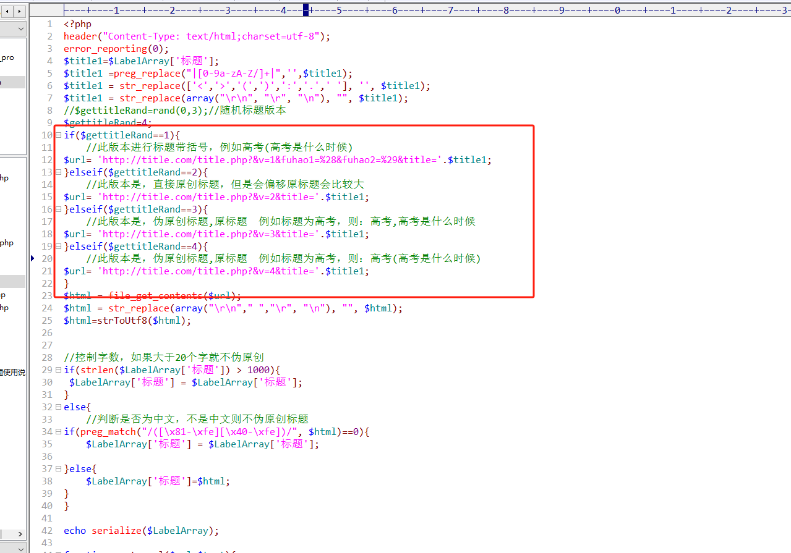Click the '//判断是否为中文' comment on line 33

coord(197,419)
